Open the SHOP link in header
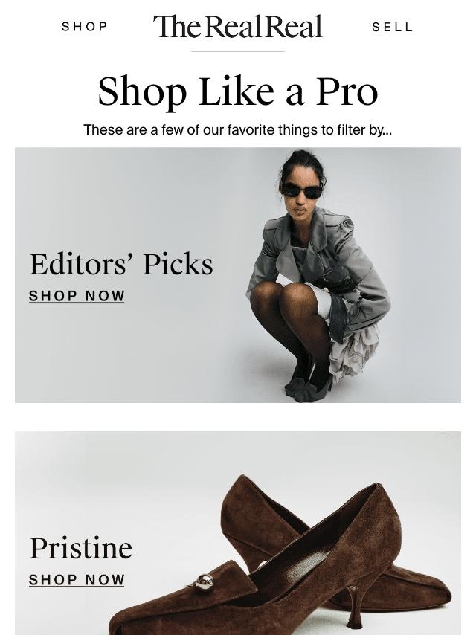 coord(85,27)
